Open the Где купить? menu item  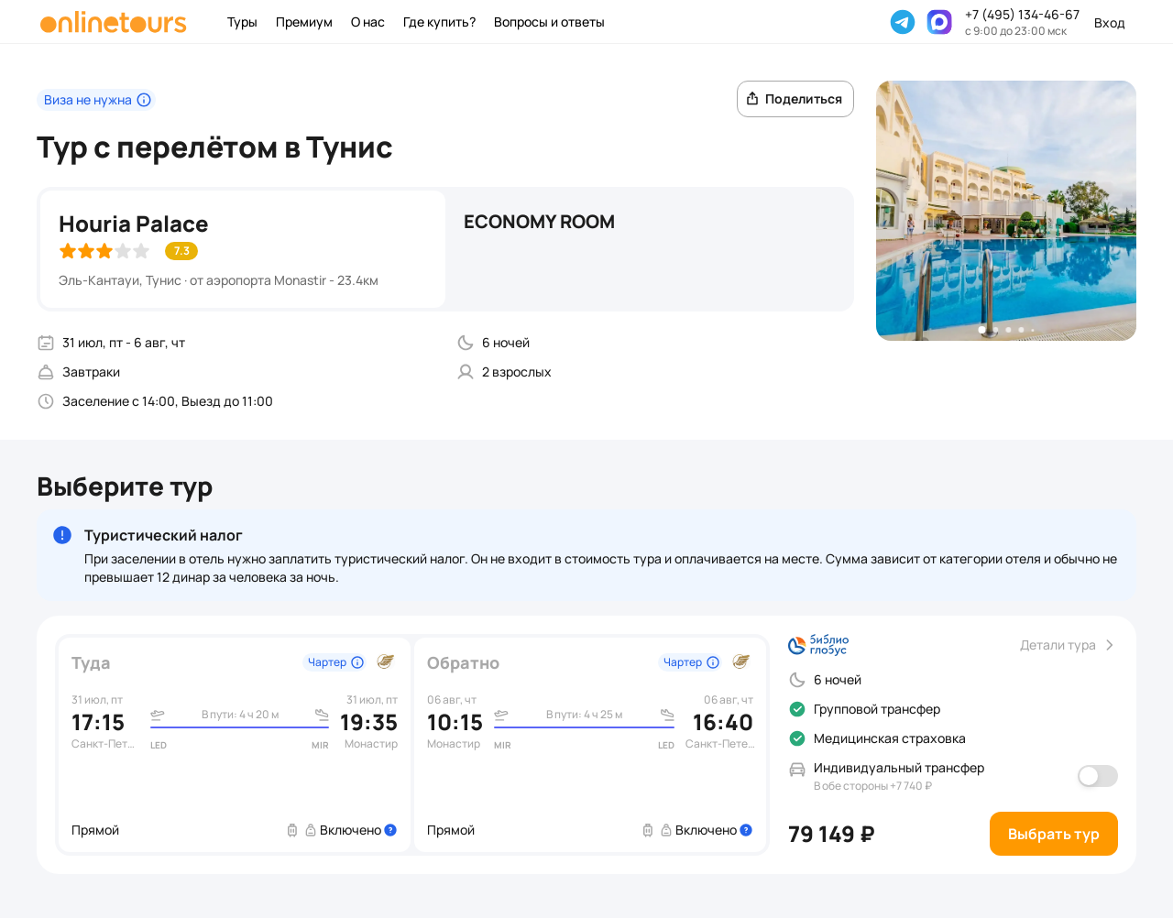pyautogui.click(x=439, y=22)
